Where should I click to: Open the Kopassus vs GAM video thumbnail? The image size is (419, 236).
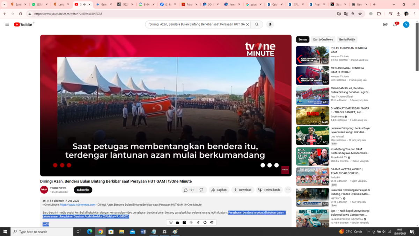click(313, 156)
